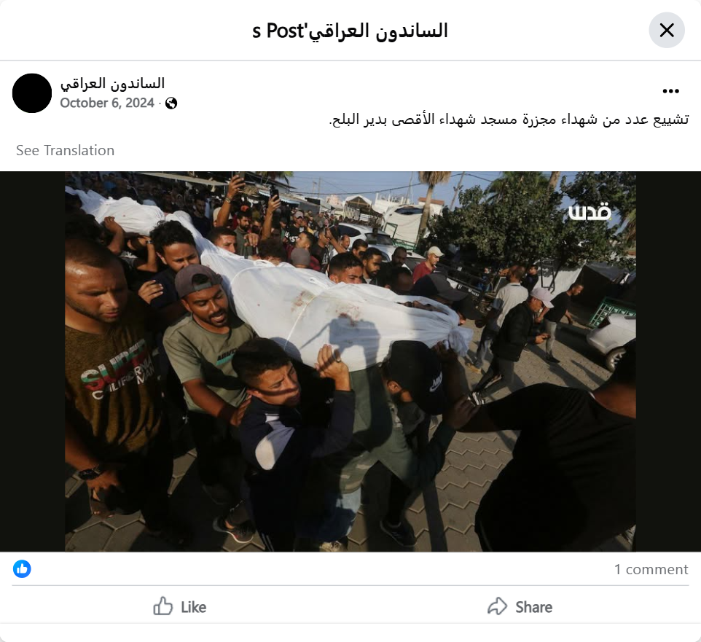Screen dimensions: 701x642
Task: Open the الساندون العراقي page name link
Action: (113, 83)
